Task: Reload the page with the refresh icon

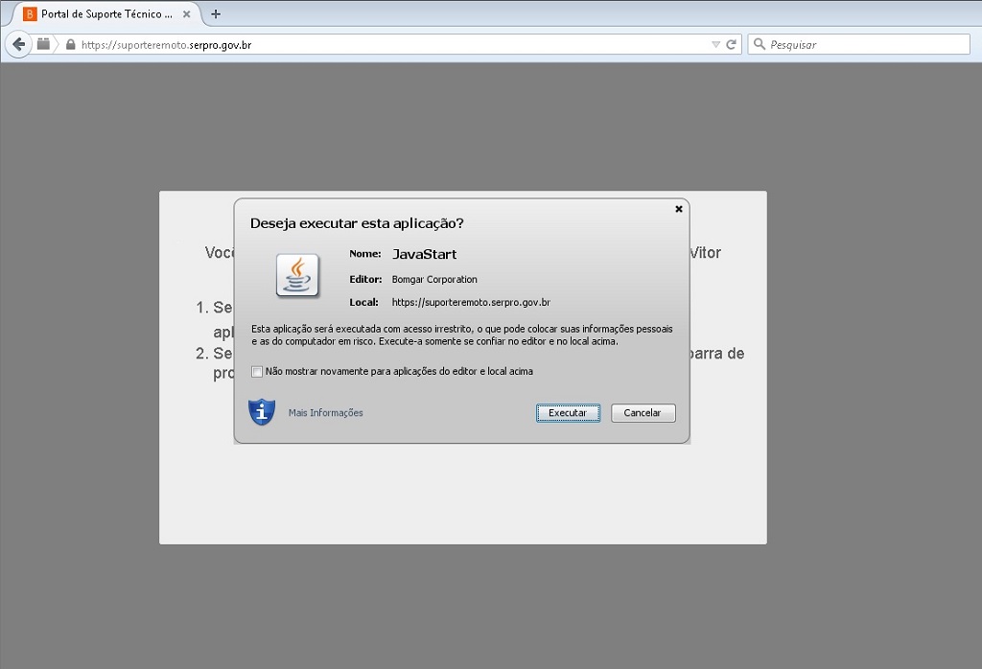Action: coord(731,44)
